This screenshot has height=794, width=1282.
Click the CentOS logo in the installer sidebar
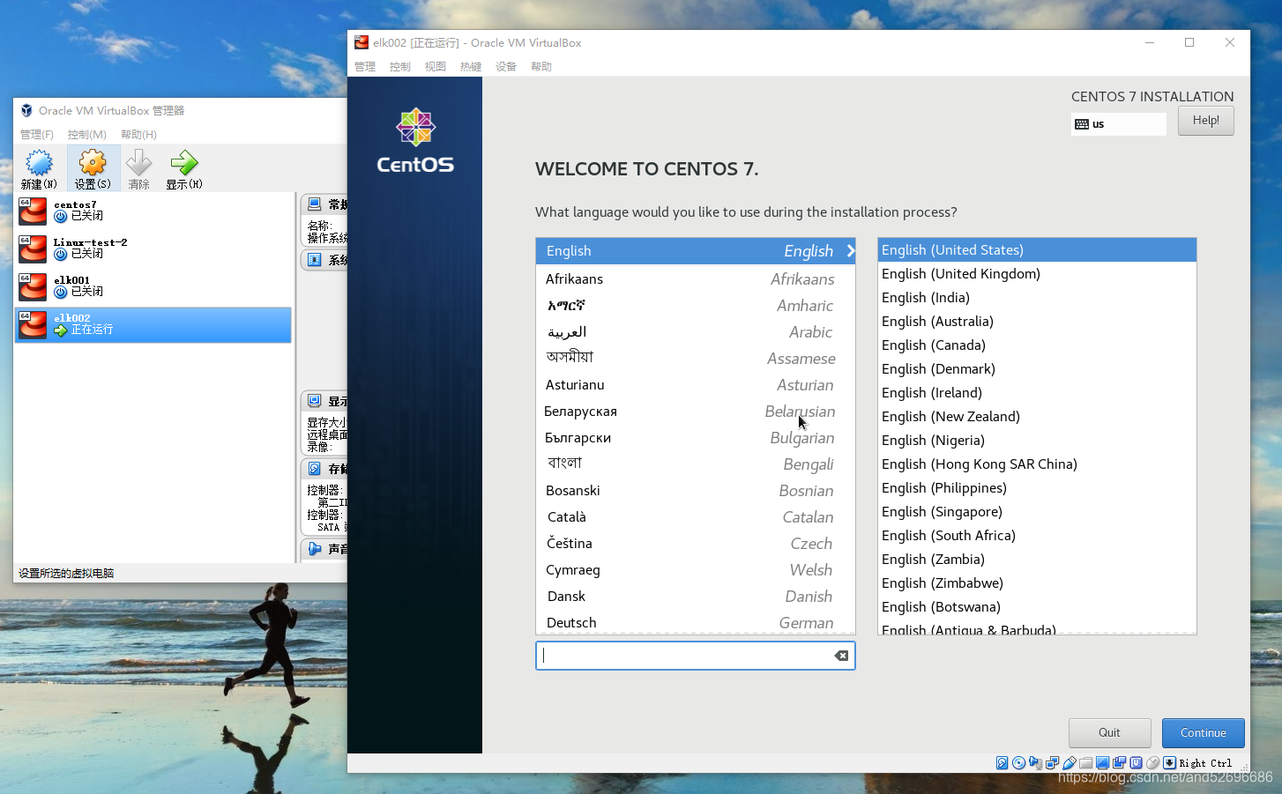415,141
